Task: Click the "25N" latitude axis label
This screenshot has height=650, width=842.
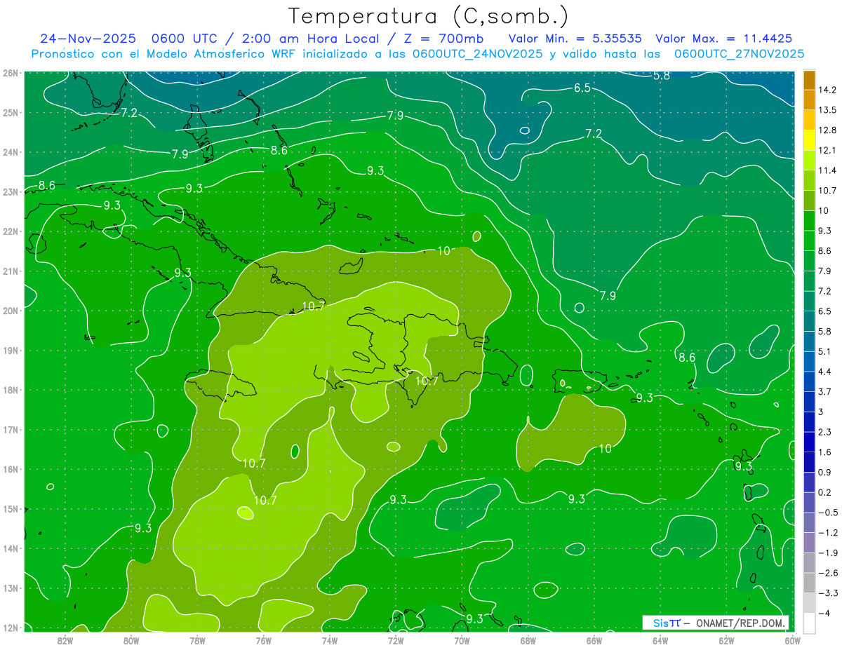Action: 11,112
